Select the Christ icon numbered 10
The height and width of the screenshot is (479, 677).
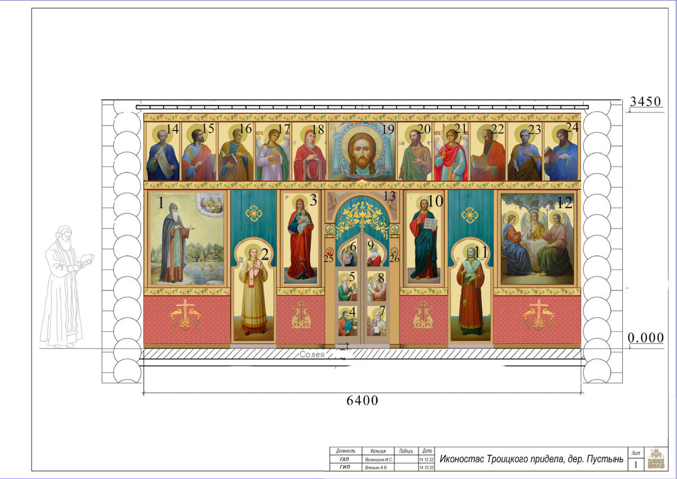(424, 238)
